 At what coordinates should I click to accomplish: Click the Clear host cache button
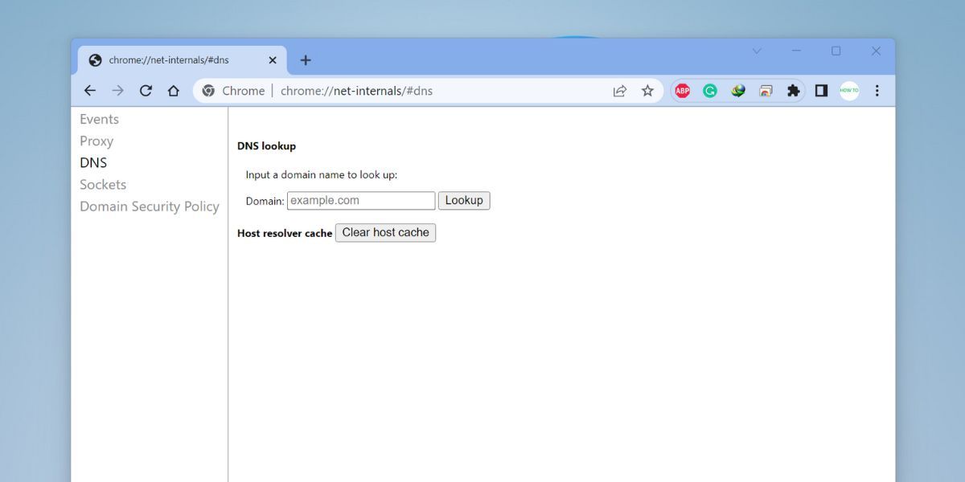point(385,232)
